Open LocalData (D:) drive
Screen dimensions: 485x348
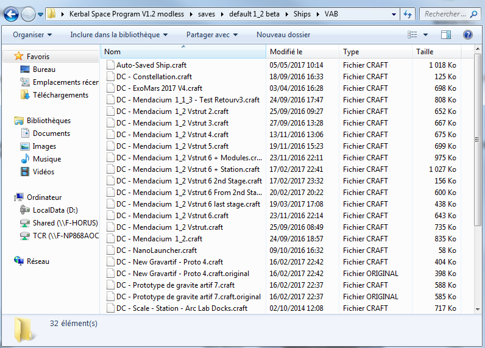tap(55, 210)
